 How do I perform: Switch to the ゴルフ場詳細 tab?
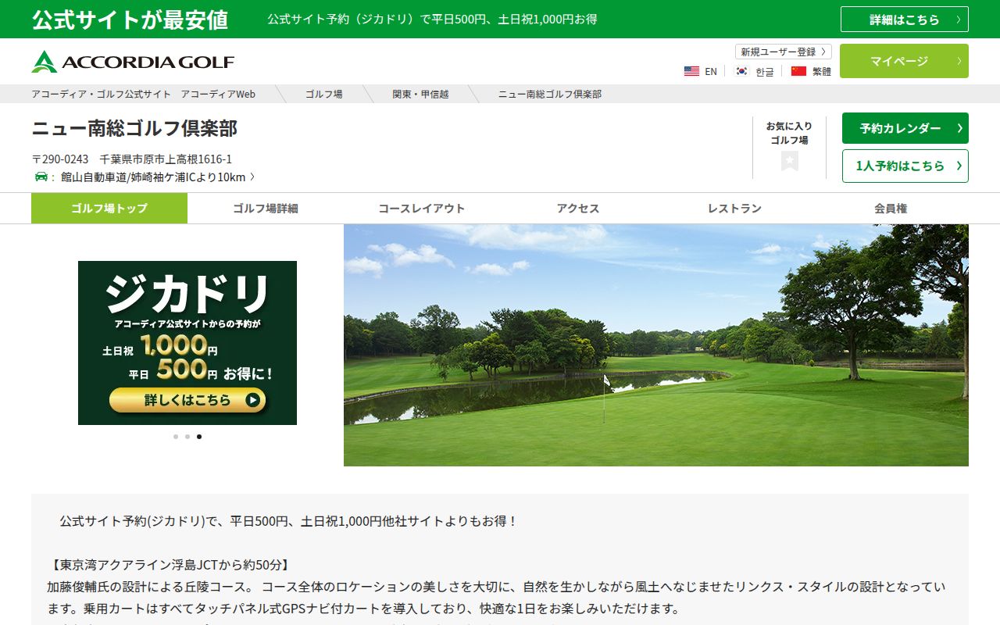pyautogui.click(x=266, y=209)
